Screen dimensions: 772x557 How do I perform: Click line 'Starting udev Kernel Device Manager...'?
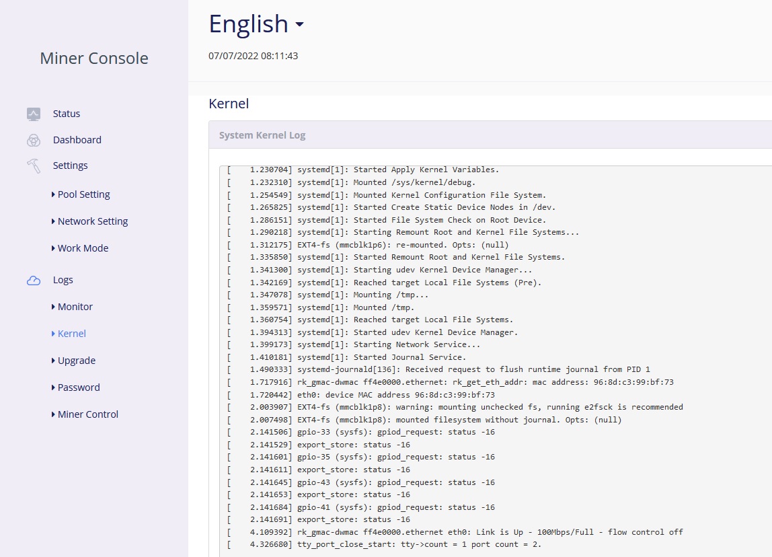click(379, 270)
